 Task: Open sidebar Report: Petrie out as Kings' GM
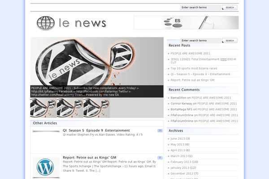point(192,80)
